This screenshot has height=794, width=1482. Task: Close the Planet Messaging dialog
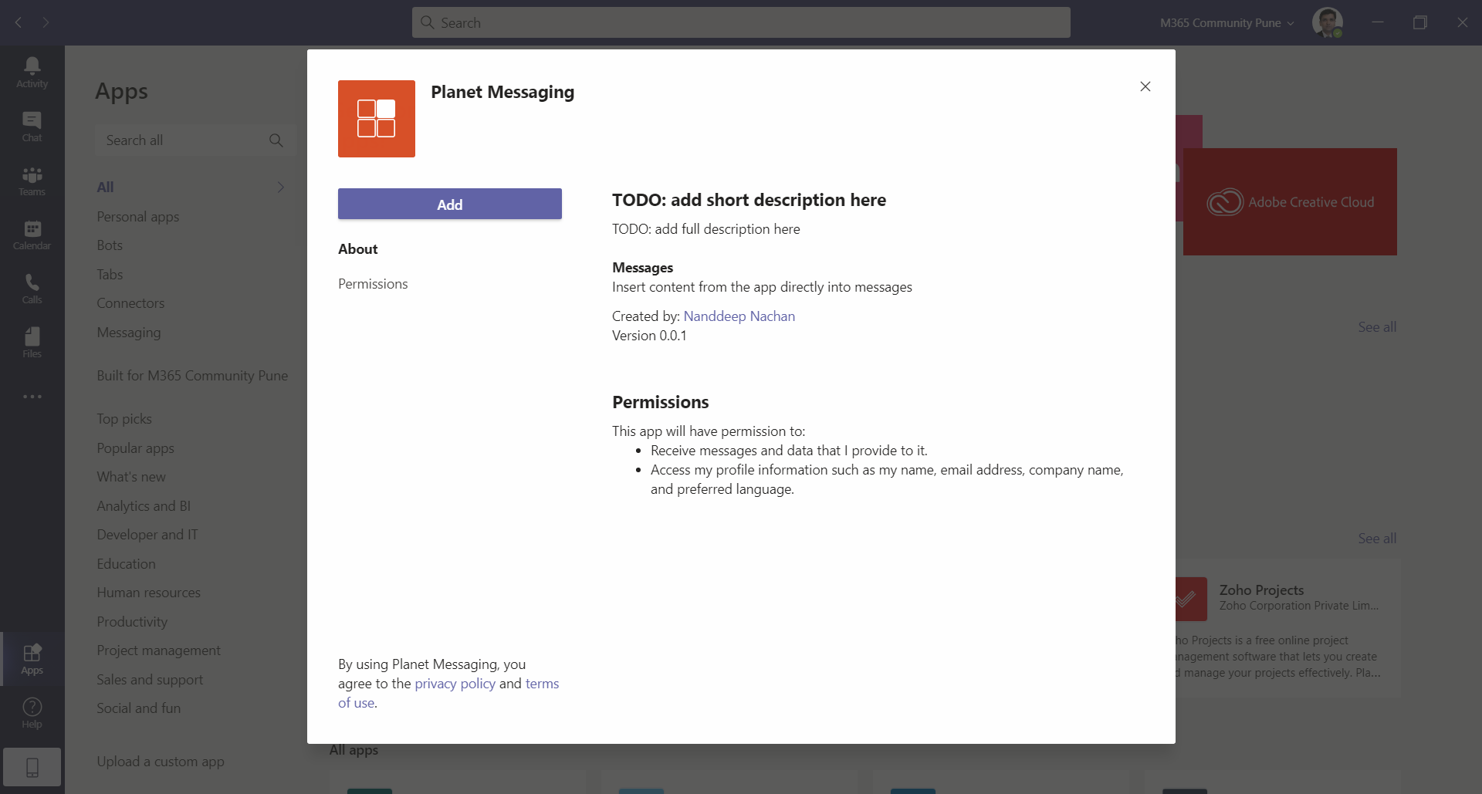tap(1145, 86)
